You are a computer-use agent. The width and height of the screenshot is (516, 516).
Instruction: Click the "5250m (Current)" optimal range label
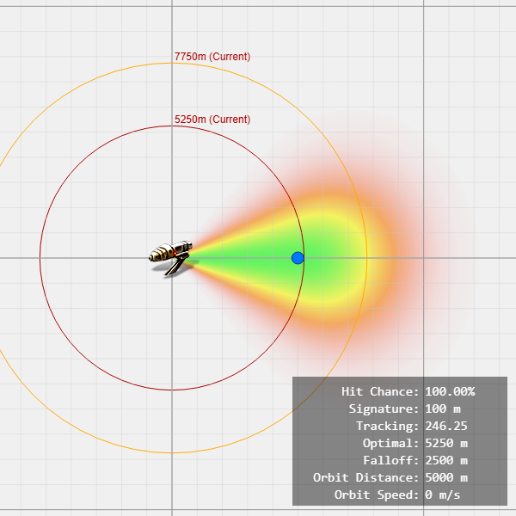pyautogui.click(x=212, y=120)
